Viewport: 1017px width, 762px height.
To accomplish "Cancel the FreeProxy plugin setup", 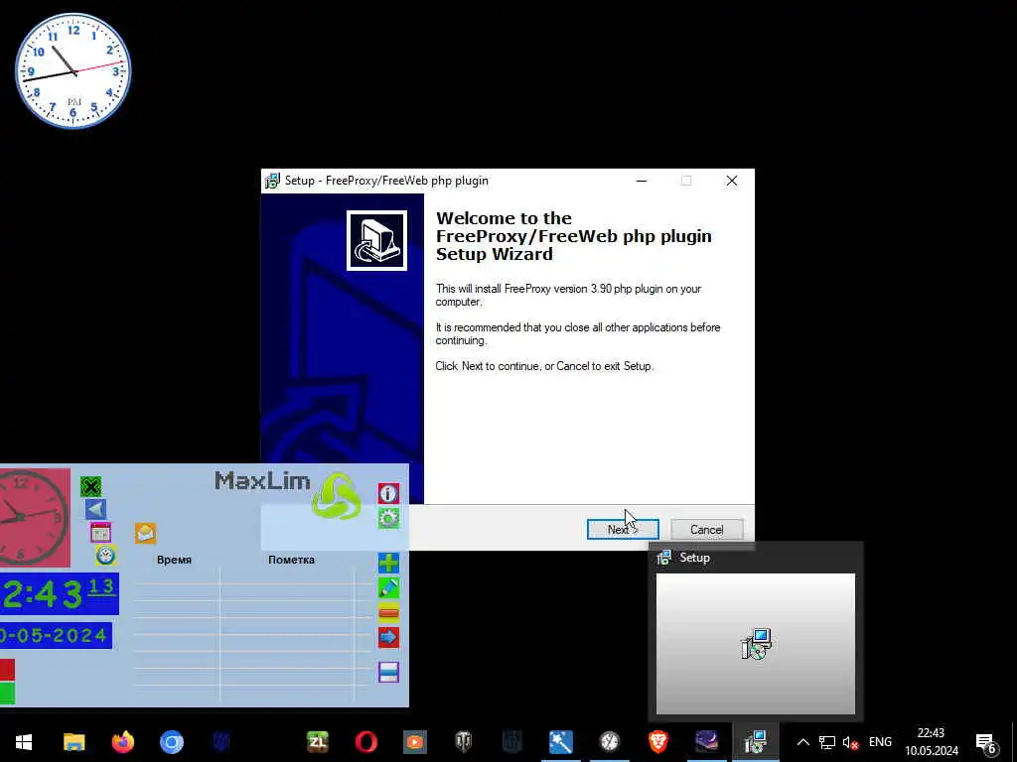I will [x=706, y=530].
